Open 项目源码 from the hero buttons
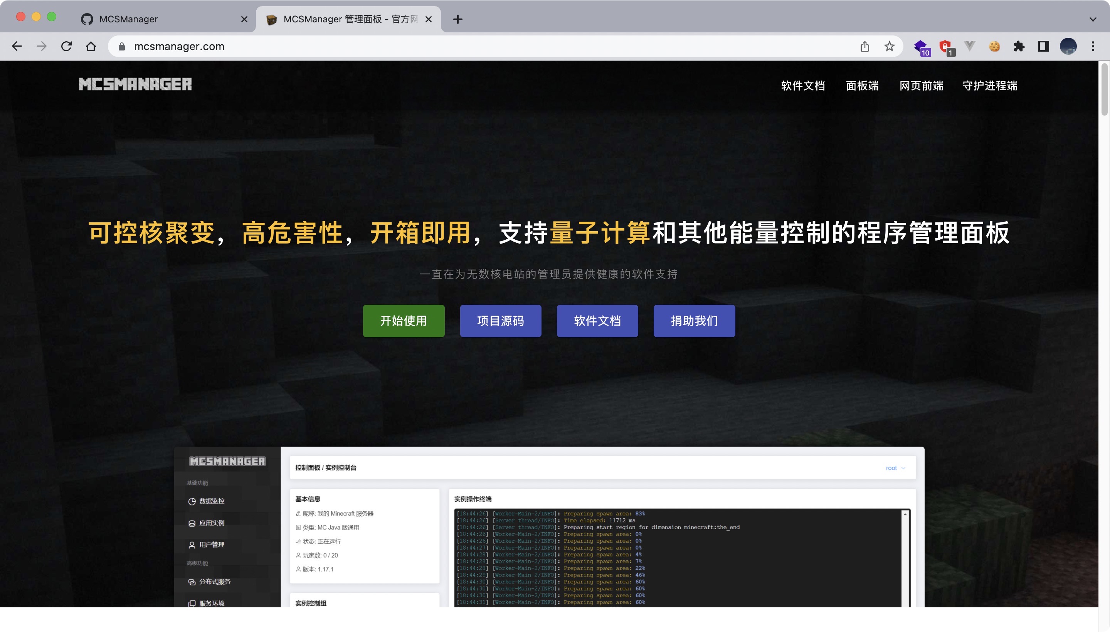Screen dimensions: 1110x632 (500, 321)
